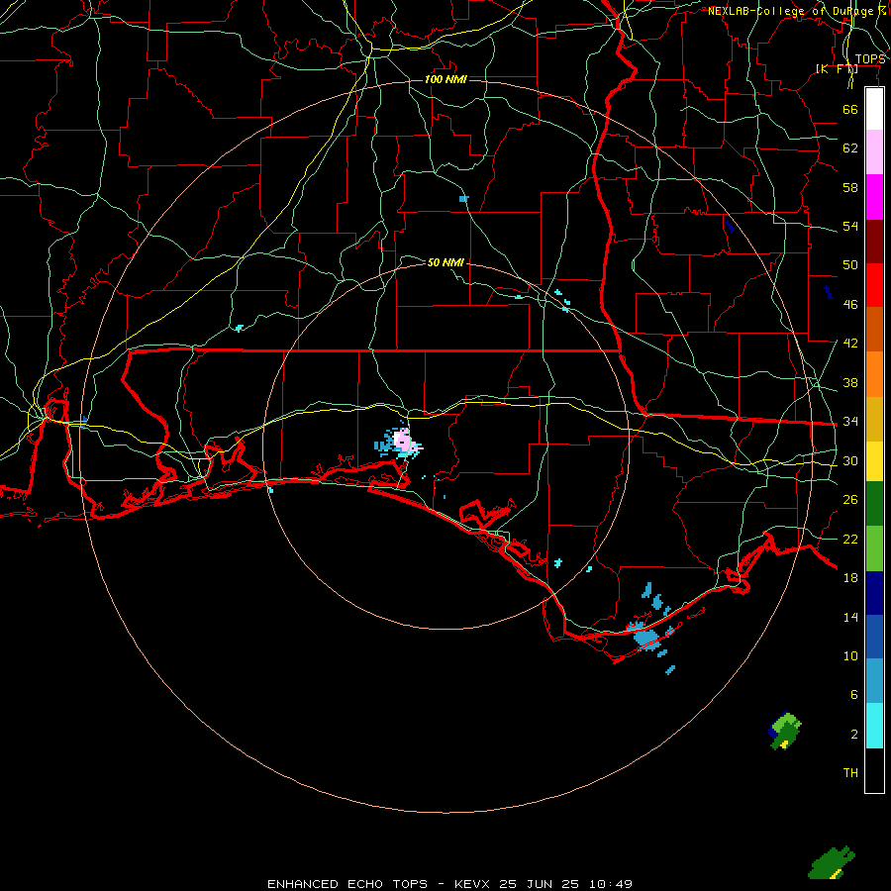Click the Enhanced Echo Tops KEVX caption
Image resolution: width=891 pixels, height=891 pixels.
point(449,884)
